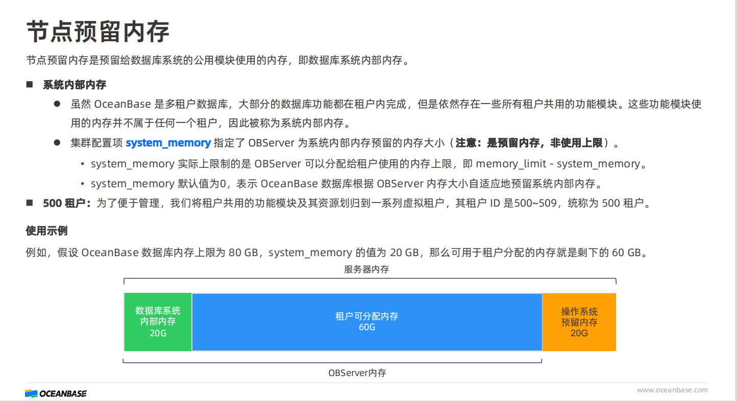Click the 服务器内存 label above the diagram
Screen dimensions: 737x401
(366, 269)
